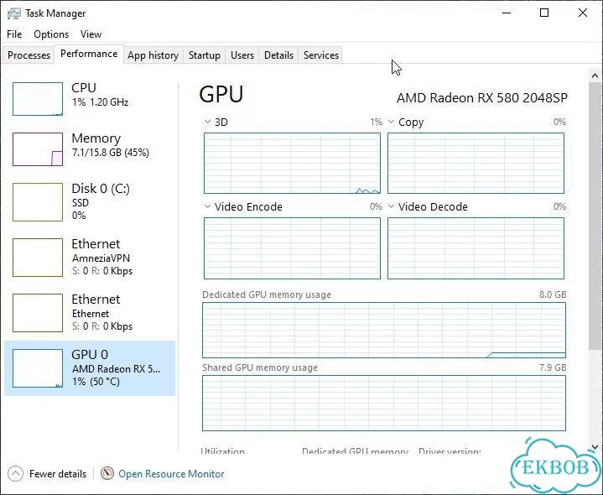Click the scrollbar down arrow
This screenshot has width=603, height=495.
click(x=595, y=447)
